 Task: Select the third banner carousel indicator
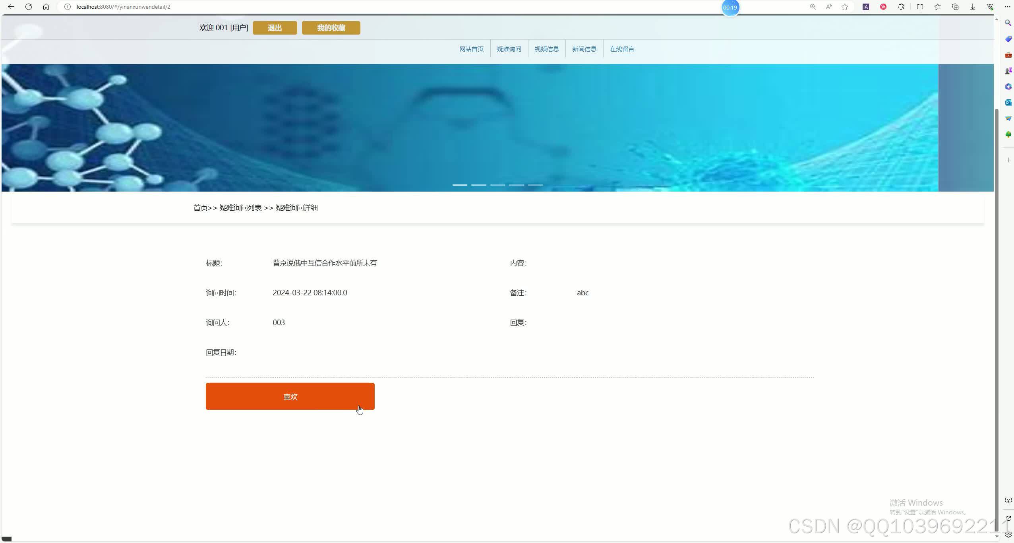[x=497, y=185]
